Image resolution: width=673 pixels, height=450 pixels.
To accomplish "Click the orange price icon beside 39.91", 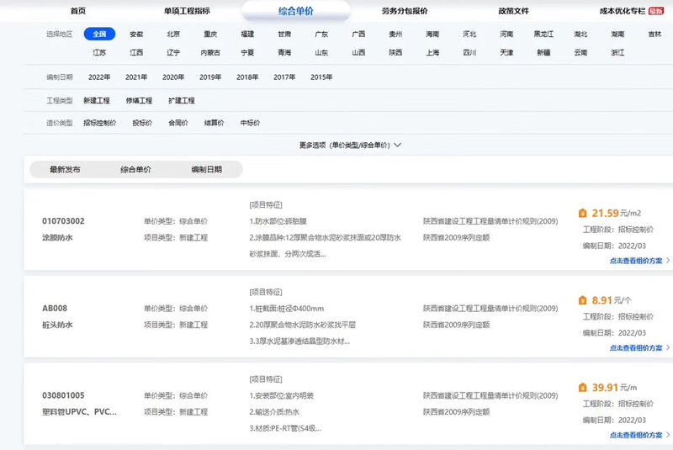I will tap(582, 388).
